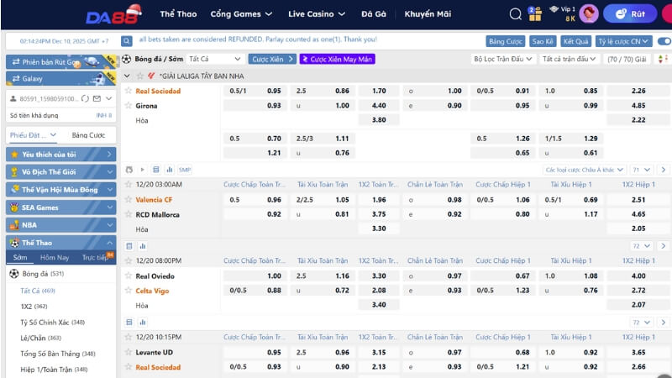Open the search magnifier in the top header

point(515,14)
